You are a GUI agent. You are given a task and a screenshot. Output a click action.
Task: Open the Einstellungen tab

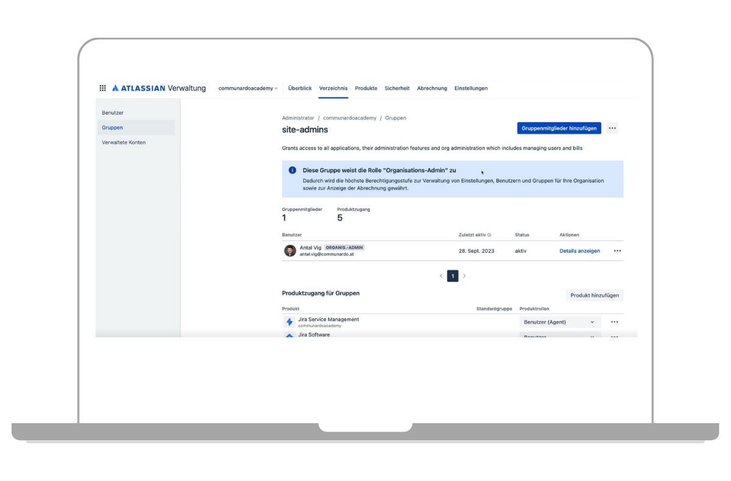pos(471,88)
